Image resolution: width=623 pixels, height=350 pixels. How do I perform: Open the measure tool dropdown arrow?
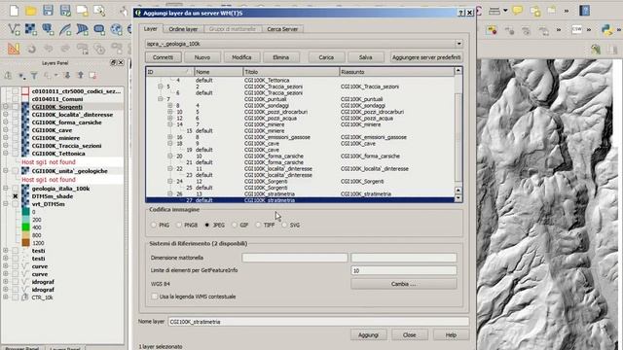click(x=505, y=11)
